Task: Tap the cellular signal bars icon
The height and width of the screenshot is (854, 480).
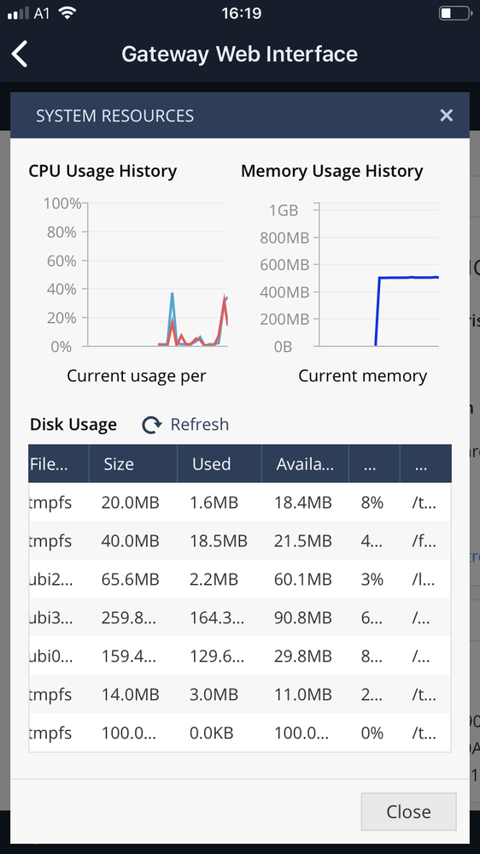Action: tap(18, 14)
